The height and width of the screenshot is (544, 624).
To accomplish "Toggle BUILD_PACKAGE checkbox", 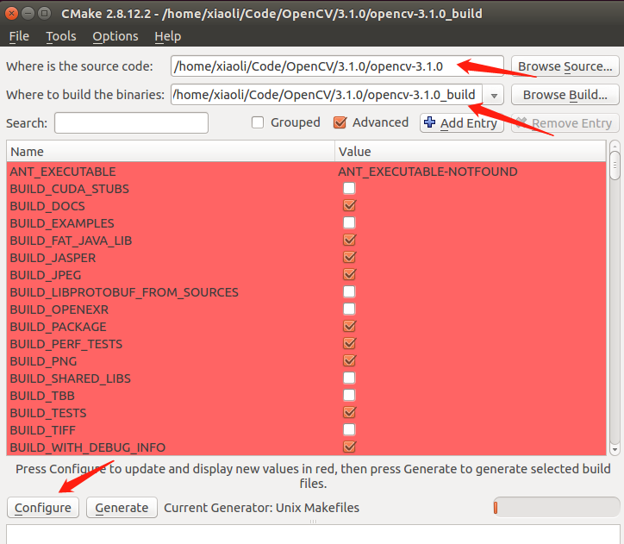I will [x=349, y=326].
